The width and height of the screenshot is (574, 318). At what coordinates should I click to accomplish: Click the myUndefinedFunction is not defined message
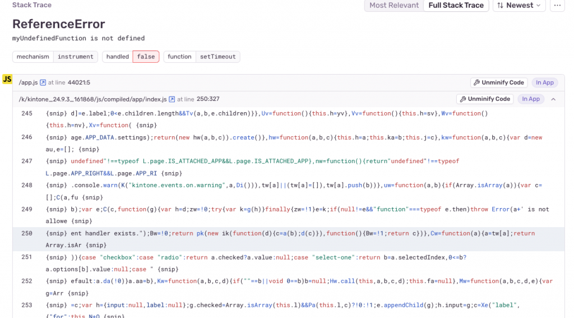pos(78,38)
